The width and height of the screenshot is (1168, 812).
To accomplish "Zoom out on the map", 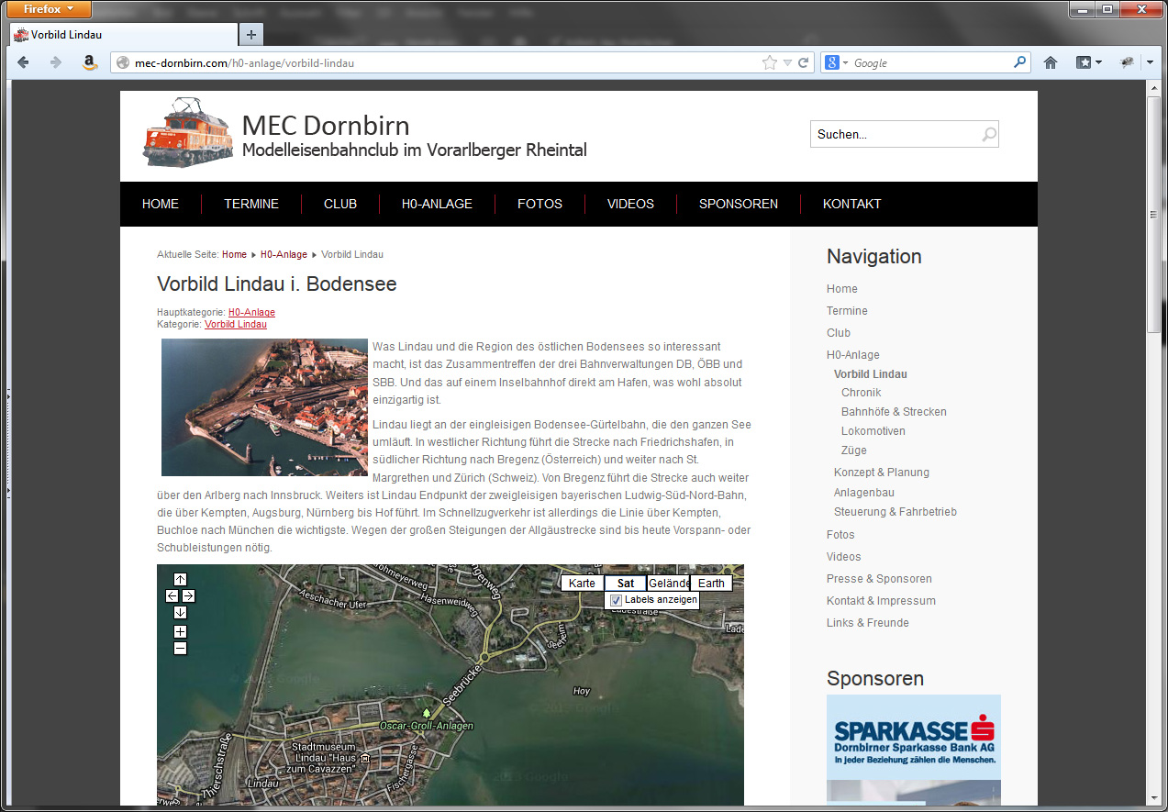I will tap(181, 649).
